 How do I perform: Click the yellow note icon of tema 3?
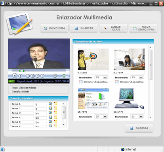[x=55, y=113]
